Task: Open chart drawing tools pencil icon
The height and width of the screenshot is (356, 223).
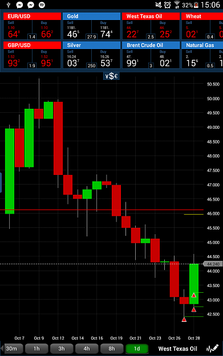Action: [x=212, y=349]
